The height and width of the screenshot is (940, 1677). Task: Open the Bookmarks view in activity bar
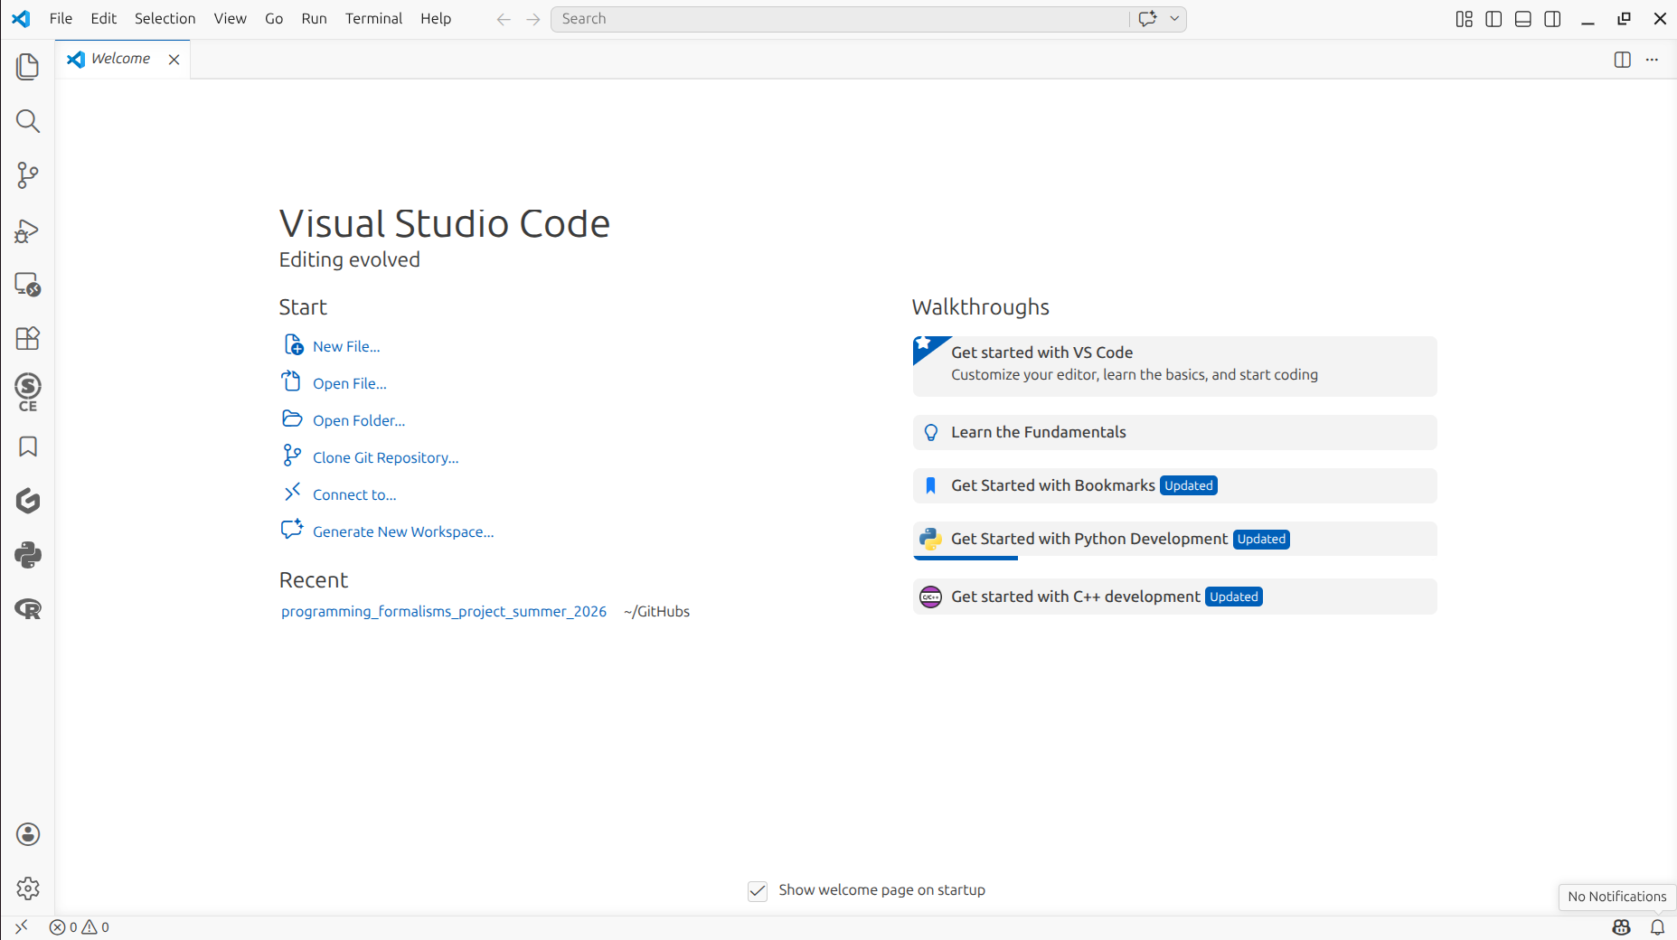28,446
